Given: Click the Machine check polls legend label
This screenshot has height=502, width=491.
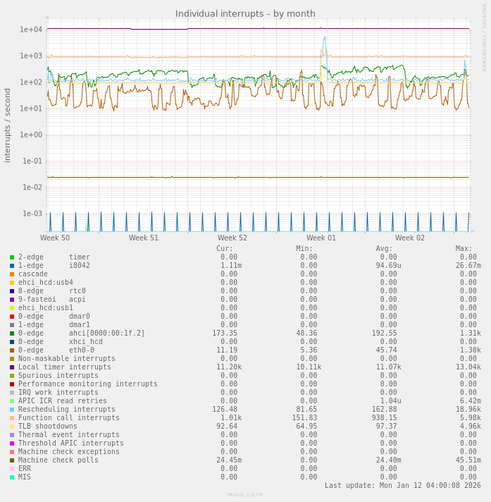Looking at the screenshot, I should coord(58,460).
